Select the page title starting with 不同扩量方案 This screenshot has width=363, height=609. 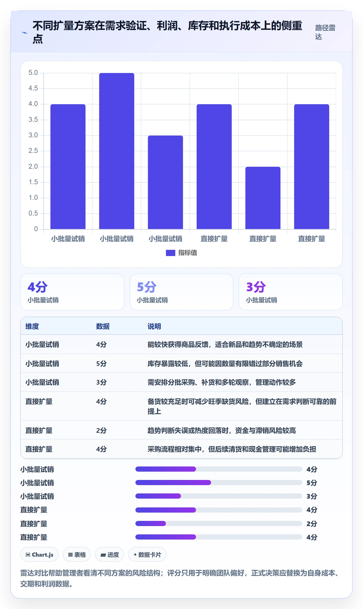click(167, 32)
